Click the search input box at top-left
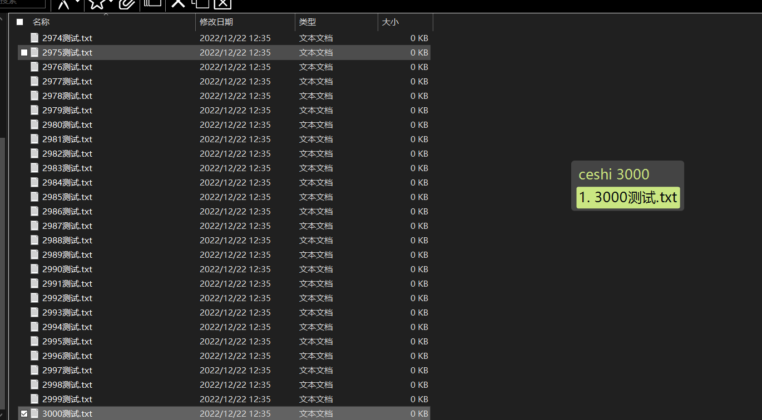 (22, 3)
